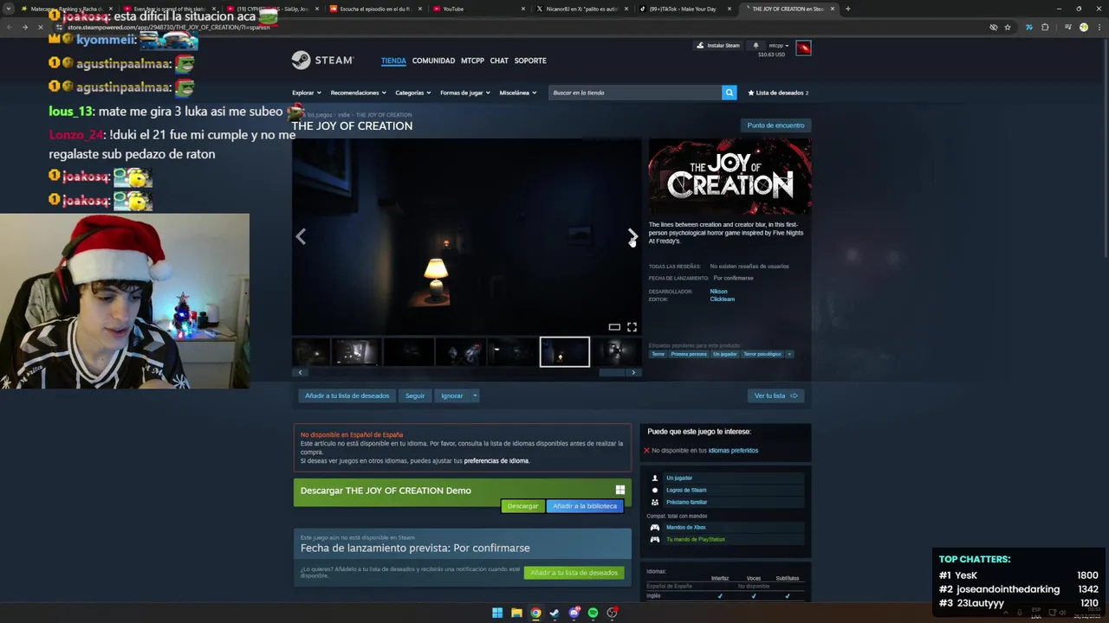This screenshot has width=1109, height=623.
Task: Open Steam app from taskbar
Action: (554, 613)
